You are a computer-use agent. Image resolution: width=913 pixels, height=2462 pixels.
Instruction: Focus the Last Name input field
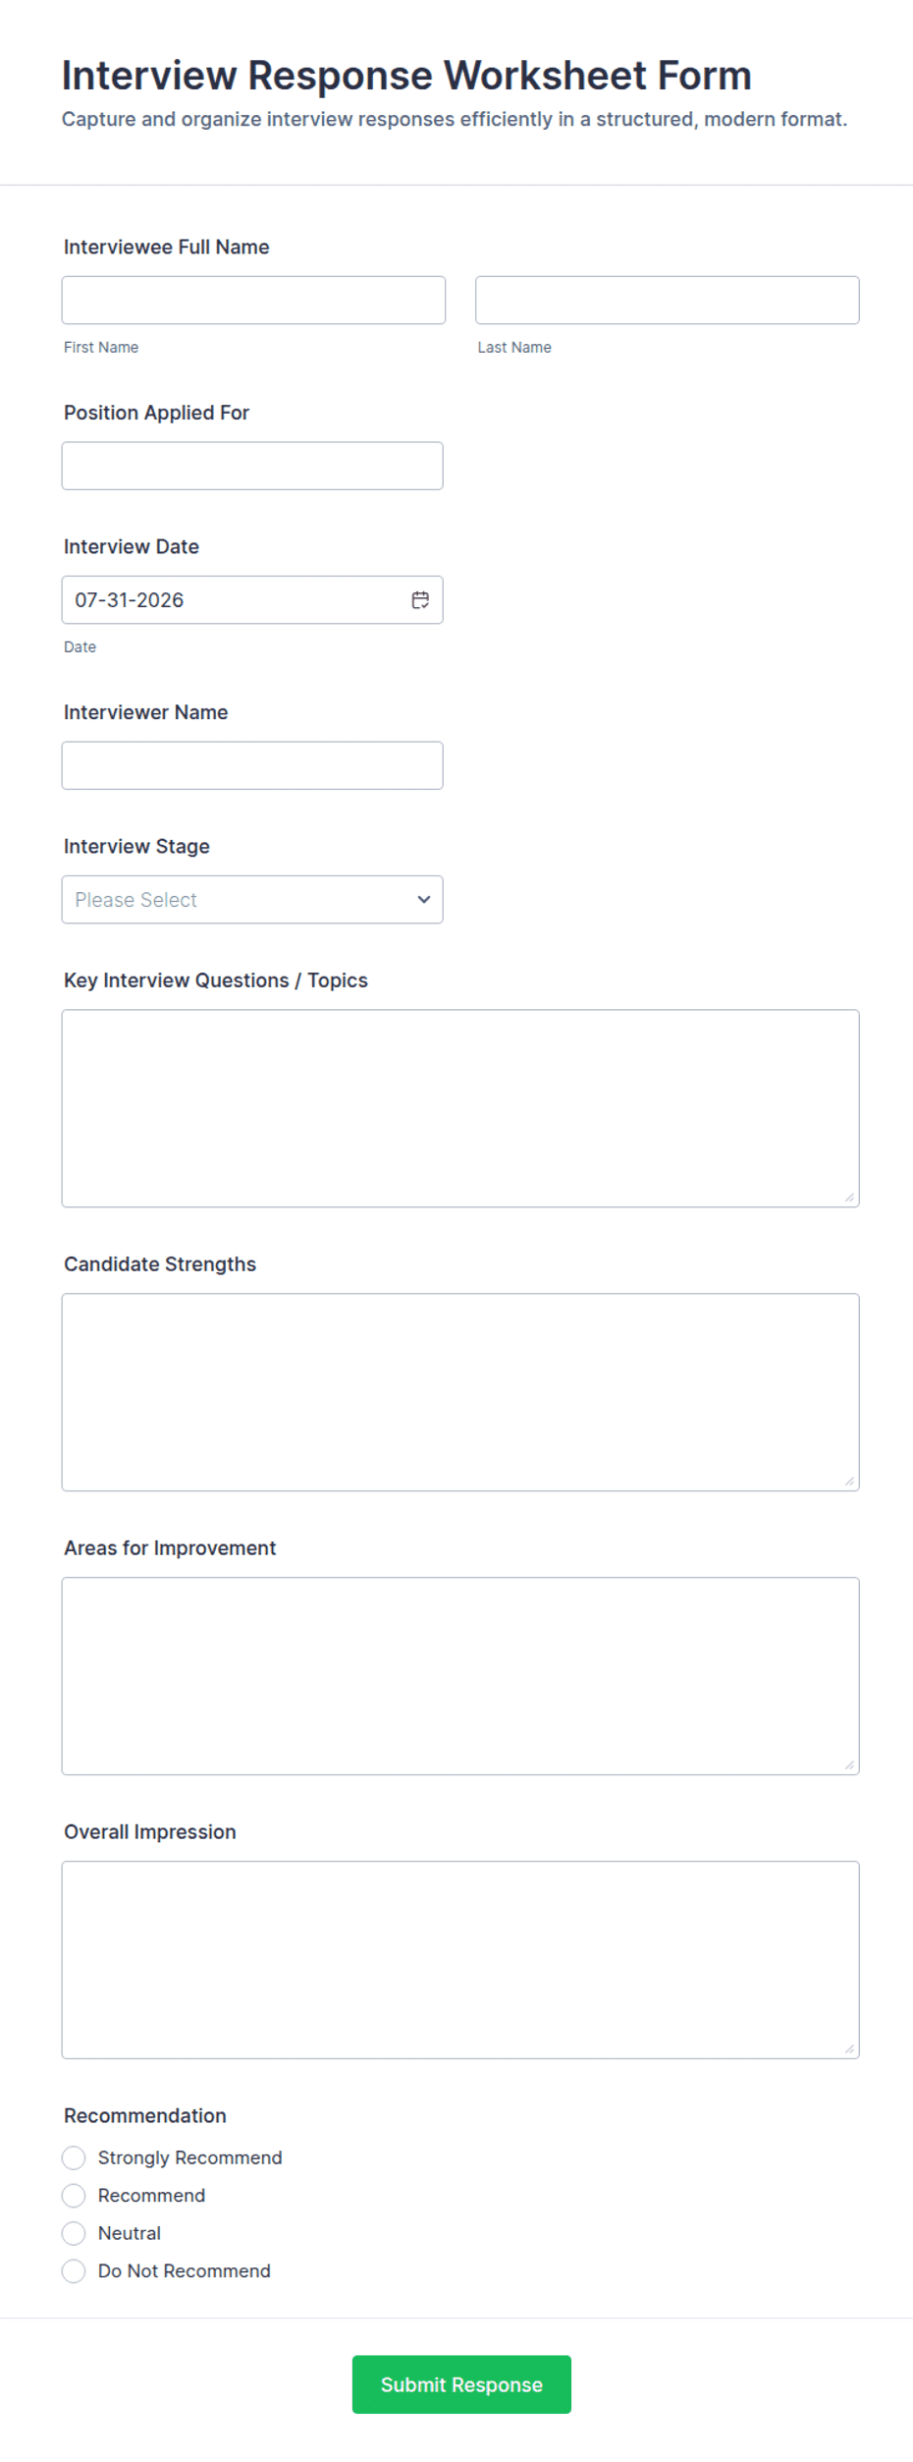pyautogui.click(x=668, y=301)
